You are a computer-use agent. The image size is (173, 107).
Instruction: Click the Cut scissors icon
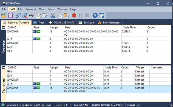[53, 16]
